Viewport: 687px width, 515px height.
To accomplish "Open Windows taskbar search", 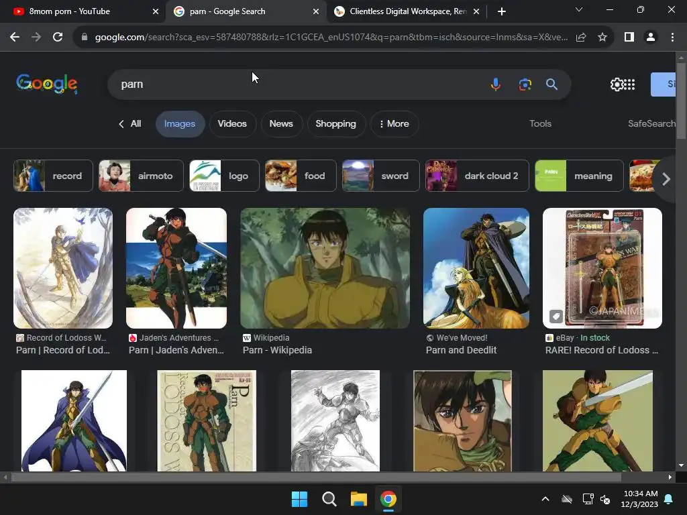I will (329, 499).
